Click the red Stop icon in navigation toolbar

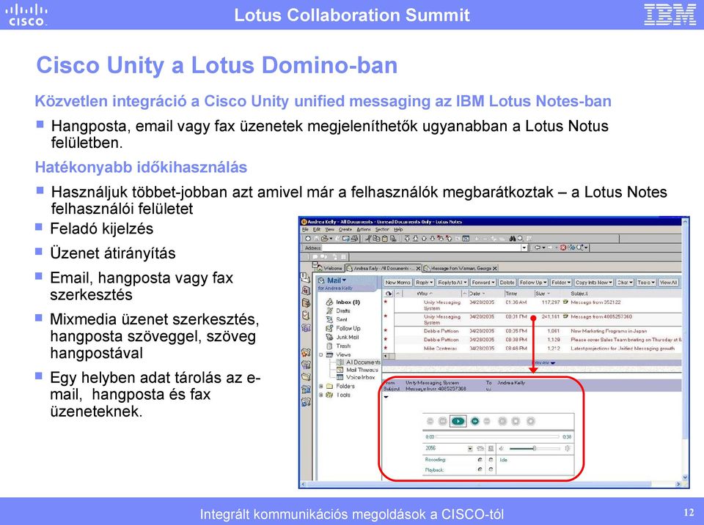pos(563,247)
